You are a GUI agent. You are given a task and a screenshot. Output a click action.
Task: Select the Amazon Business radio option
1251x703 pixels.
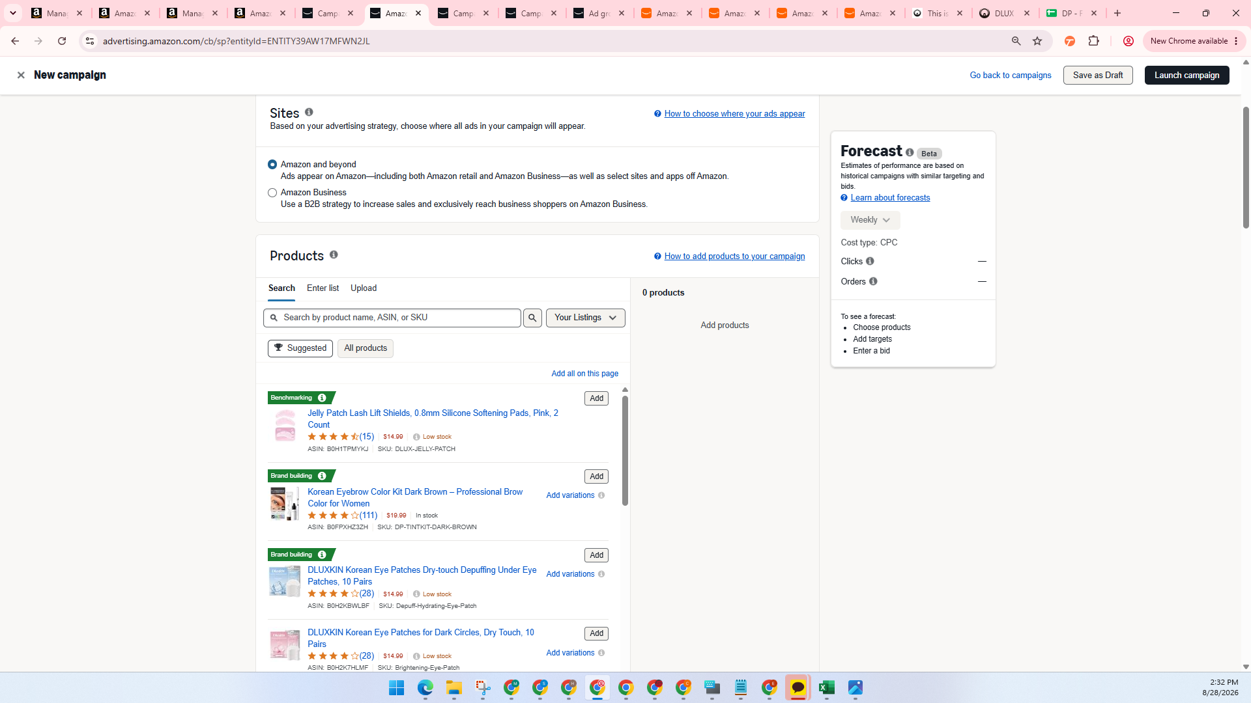(x=272, y=193)
